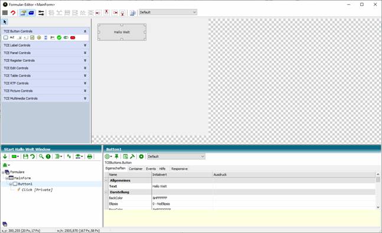Collapse the Allgemeines property section
The image size is (382, 233).
[106, 181]
